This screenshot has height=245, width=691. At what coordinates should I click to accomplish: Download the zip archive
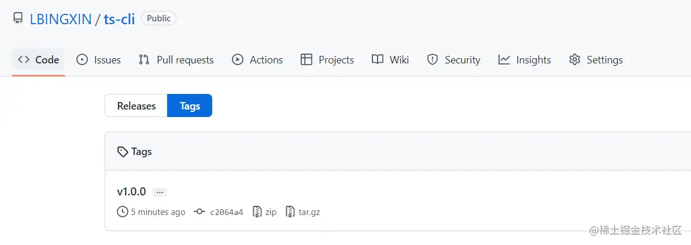[271, 212]
